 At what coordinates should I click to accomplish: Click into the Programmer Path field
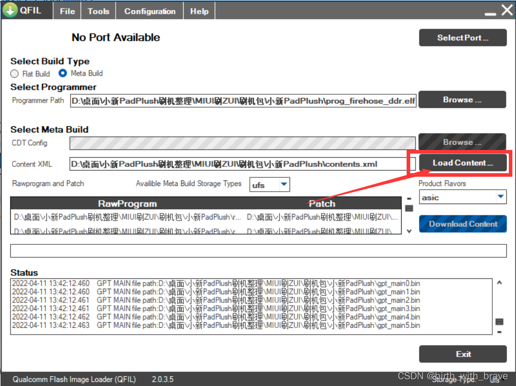point(243,101)
